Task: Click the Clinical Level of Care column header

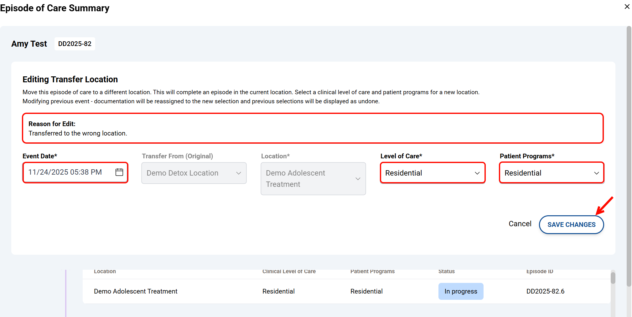Action: pos(289,272)
